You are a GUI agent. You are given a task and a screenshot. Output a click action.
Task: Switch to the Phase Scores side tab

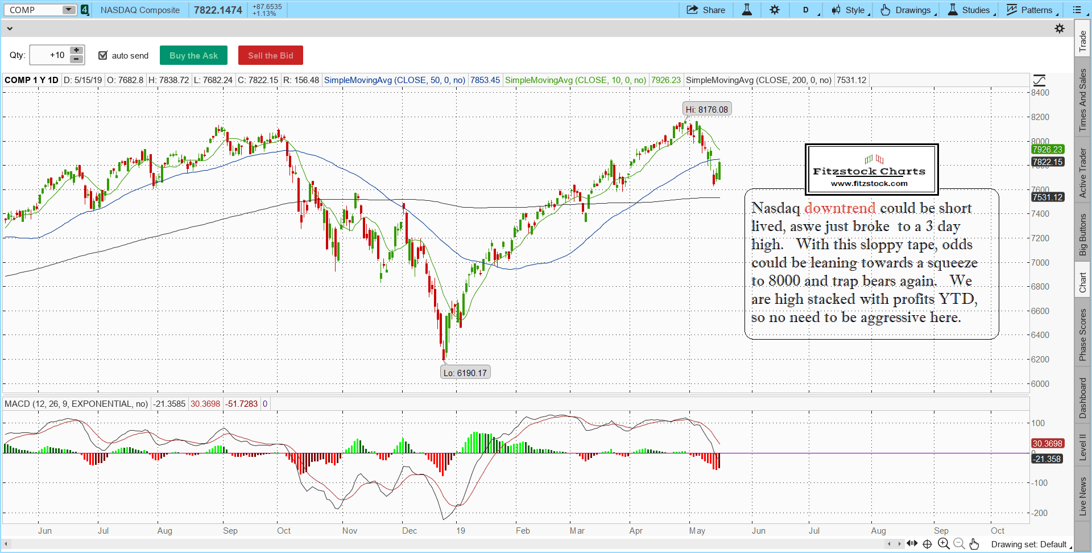tap(1083, 335)
